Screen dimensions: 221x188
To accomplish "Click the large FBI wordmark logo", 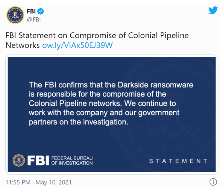I will tap(38, 160).
